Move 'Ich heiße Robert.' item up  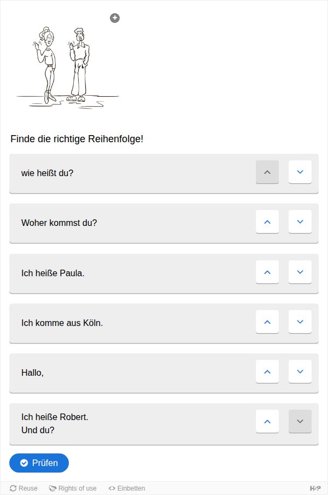267,422
